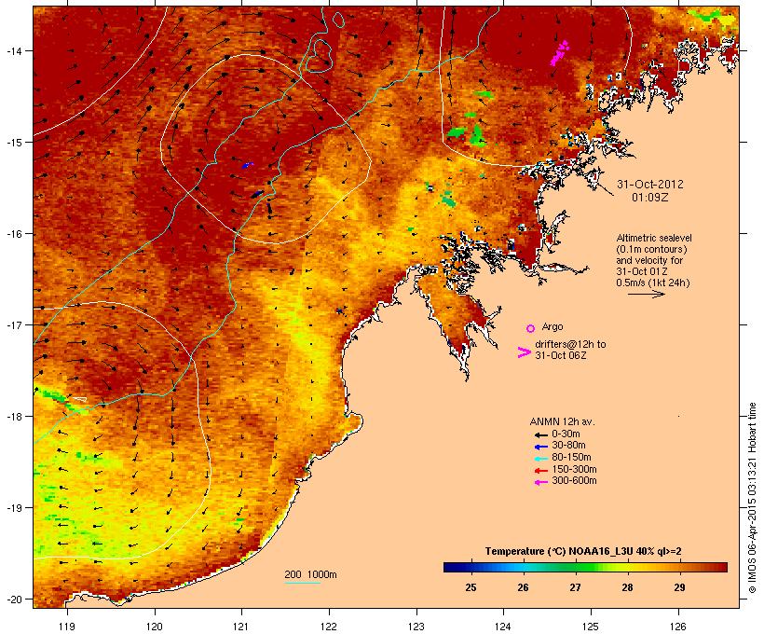Screen dimensions: 764x634
Task: Click the colorbar tick label '28'
Action: (628, 587)
